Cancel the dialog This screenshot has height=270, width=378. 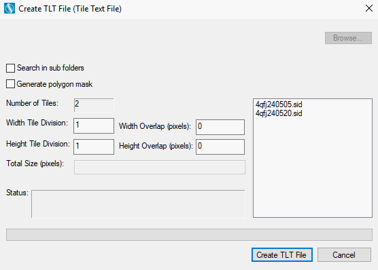coord(344,254)
